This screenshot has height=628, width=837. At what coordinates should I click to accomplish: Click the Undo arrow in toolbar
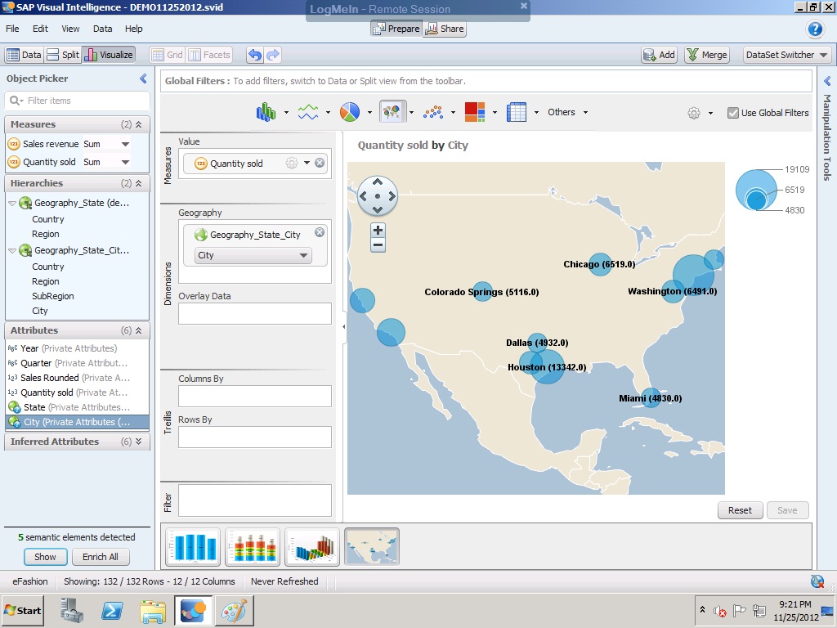tap(255, 55)
